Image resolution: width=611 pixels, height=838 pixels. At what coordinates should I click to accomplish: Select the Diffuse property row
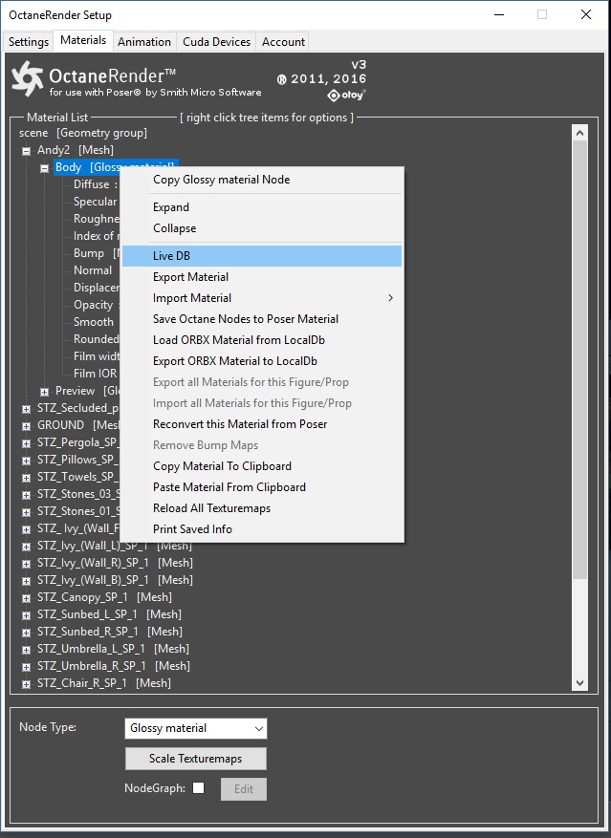tap(96, 184)
